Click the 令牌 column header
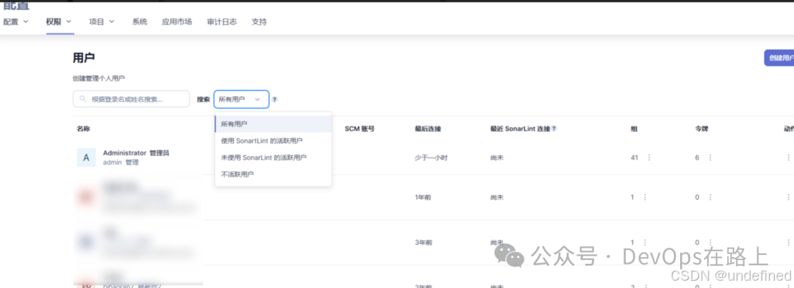This screenshot has height=288, width=794. [x=701, y=129]
